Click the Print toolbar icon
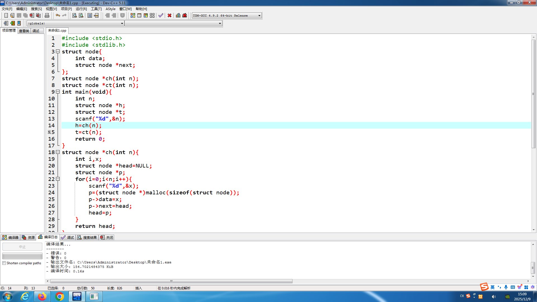537x302 pixels. (47, 15)
